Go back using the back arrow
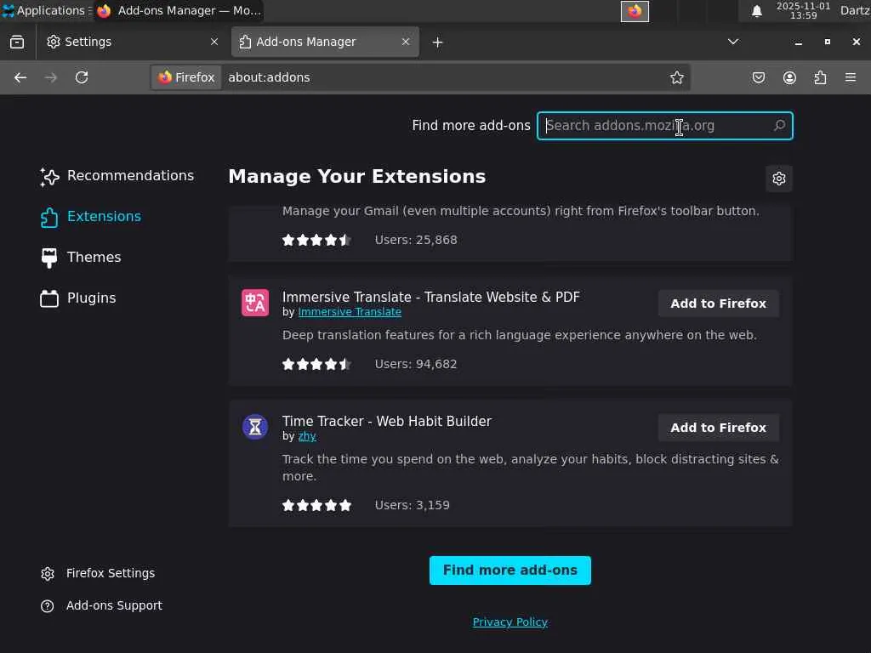The width and height of the screenshot is (871, 653). 20,77
